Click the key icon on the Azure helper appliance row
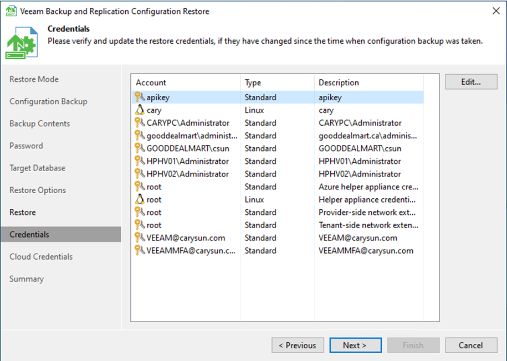The height and width of the screenshot is (361, 507). click(140, 187)
